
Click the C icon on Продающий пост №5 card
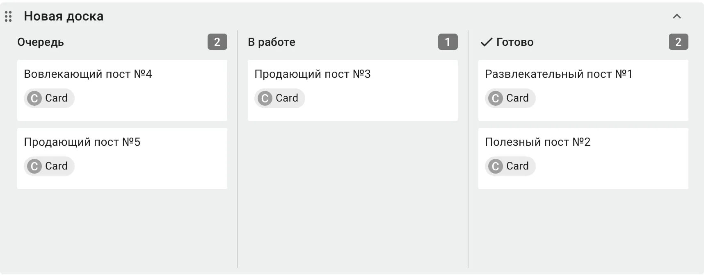pos(34,166)
